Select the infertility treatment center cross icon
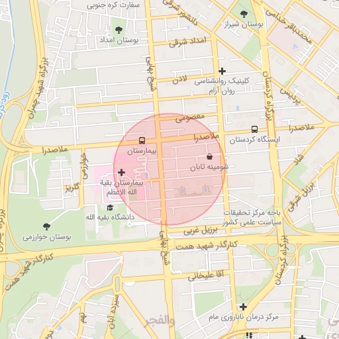 pos(243,307)
